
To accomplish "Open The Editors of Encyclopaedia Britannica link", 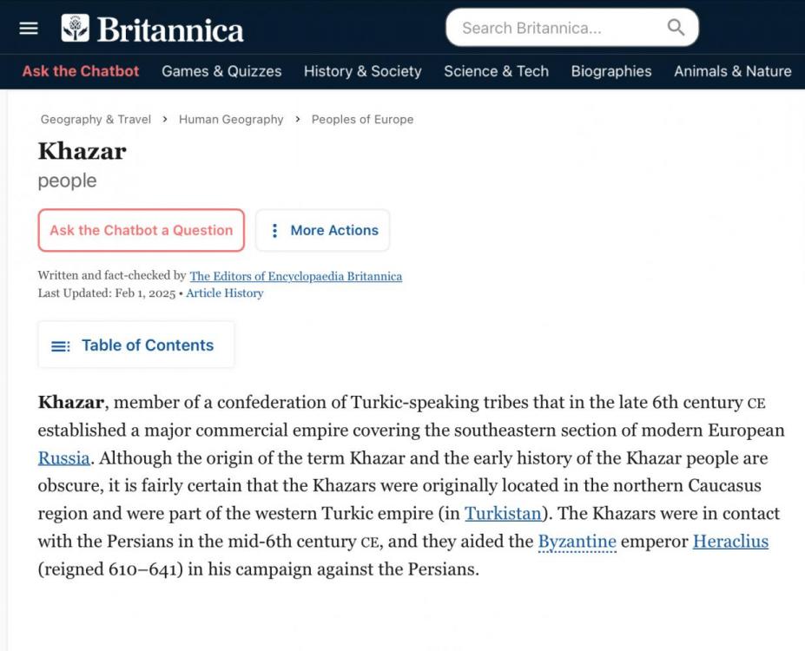I will [x=295, y=276].
